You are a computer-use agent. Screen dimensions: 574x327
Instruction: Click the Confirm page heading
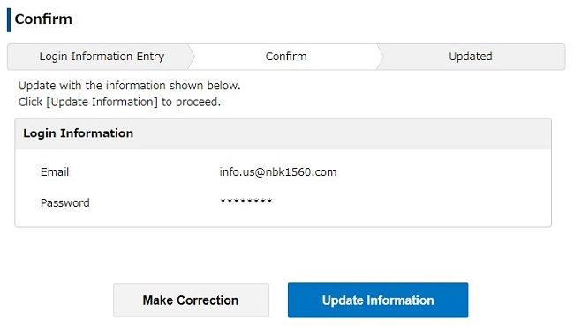coord(43,19)
